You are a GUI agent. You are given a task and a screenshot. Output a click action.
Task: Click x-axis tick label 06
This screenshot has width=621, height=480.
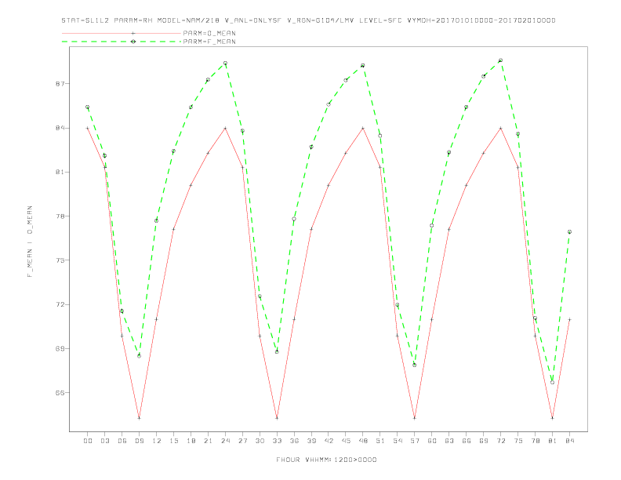point(122,441)
